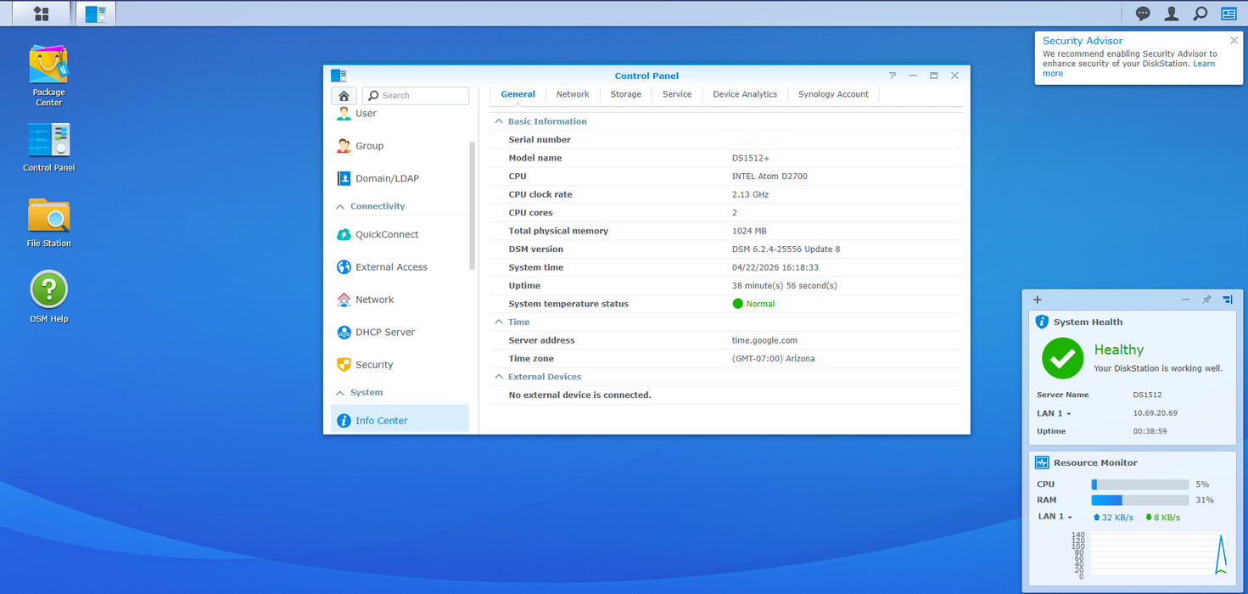This screenshot has height=594, width=1248.
Task: Open the user Options person icon
Action: point(1172,14)
